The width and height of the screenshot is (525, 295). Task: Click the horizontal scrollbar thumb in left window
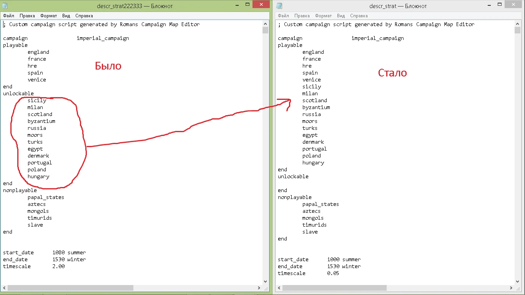click(70, 288)
